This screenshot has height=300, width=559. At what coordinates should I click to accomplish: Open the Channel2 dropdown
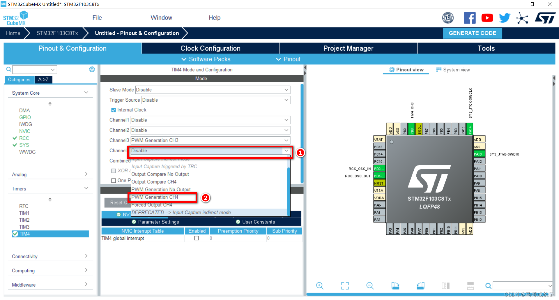[210, 130]
